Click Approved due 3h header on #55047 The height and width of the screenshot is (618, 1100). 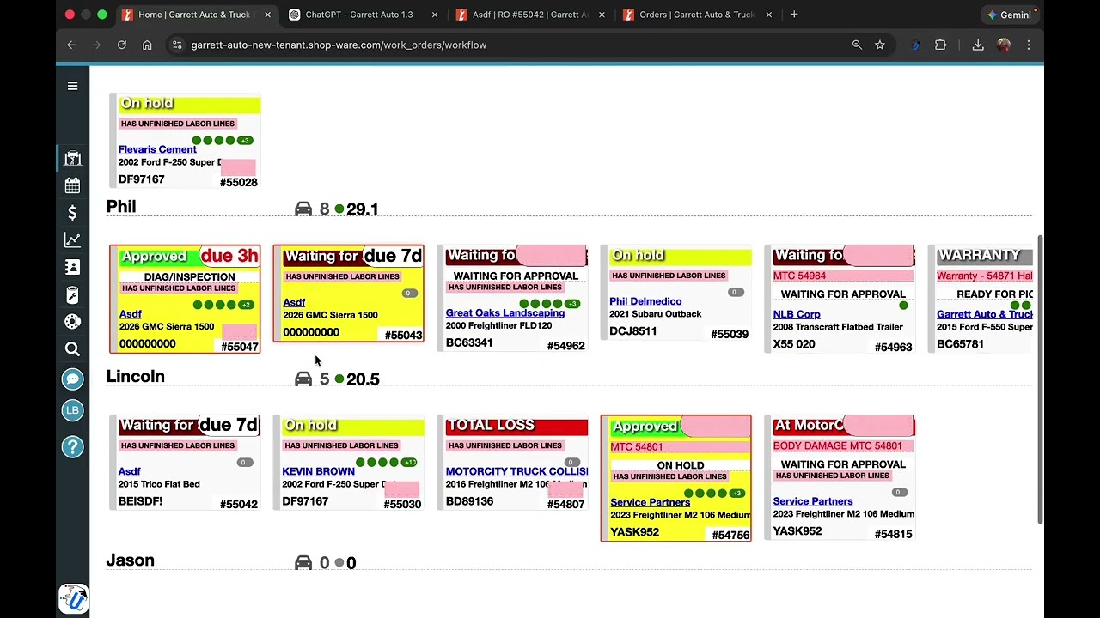pos(189,257)
